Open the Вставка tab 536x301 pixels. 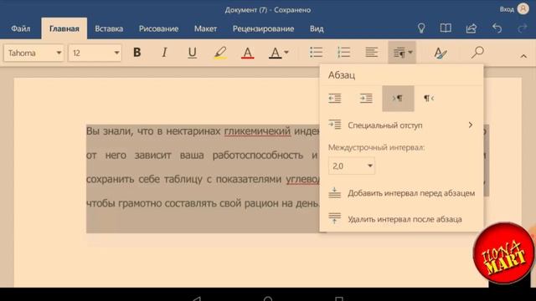point(109,28)
